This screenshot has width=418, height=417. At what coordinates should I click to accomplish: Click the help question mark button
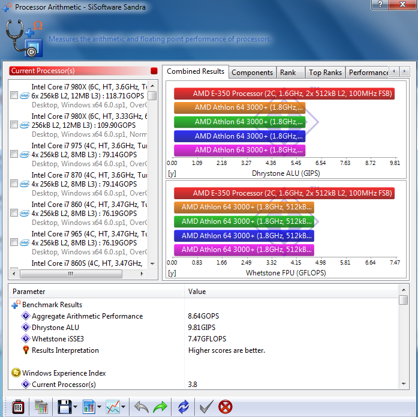[x=380, y=5]
